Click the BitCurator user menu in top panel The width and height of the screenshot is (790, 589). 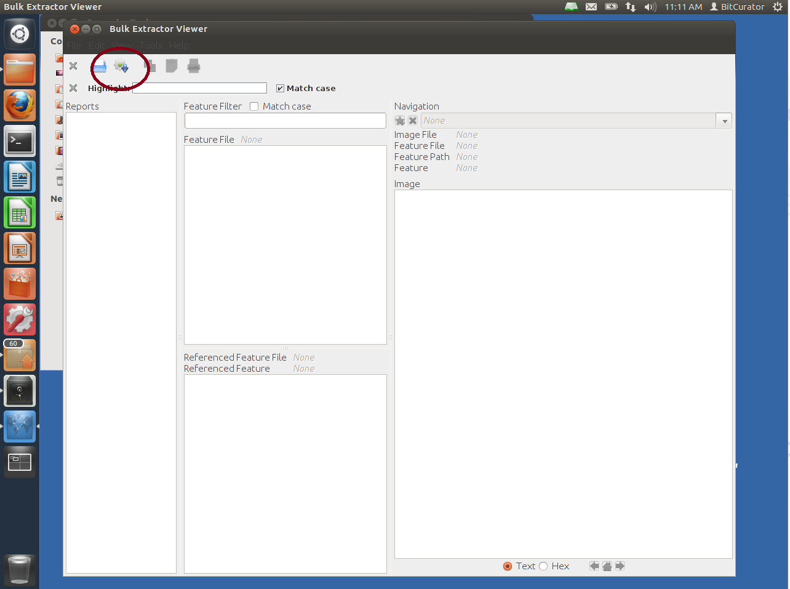coord(737,7)
